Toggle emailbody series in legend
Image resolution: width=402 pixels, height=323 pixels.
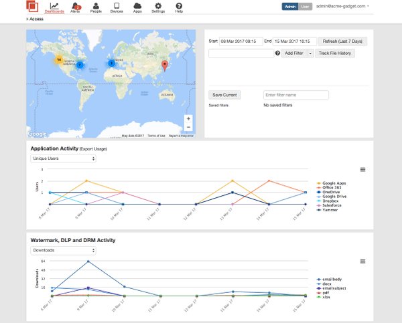329,280
